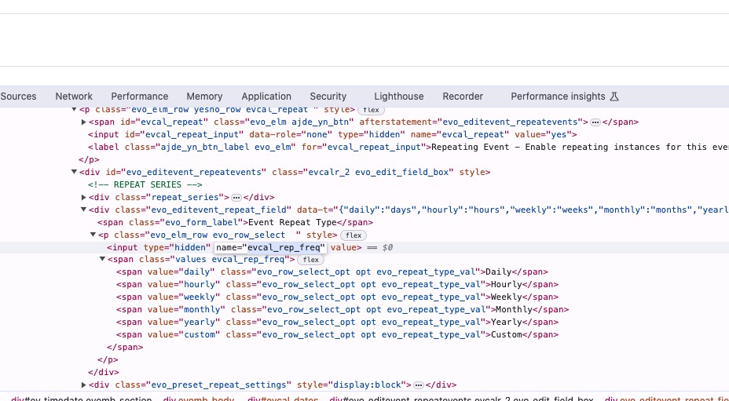Collapse the div evo_editevent_repeat_field node
Viewport: 729px width, 401px height.
[x=84, y=210]
